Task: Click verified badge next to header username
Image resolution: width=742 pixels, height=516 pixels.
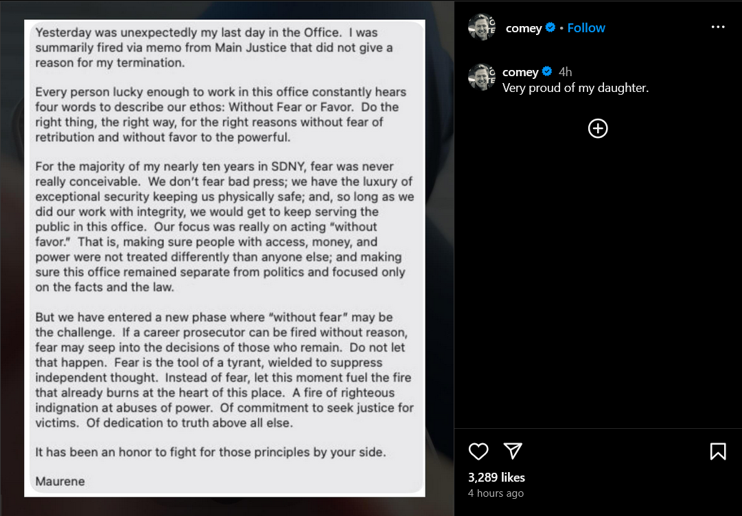Action: click(x=550, y=27)
